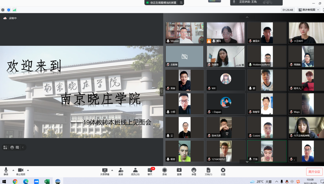Select Vincent's video thumbnail
Screen dimensions: 324x184
(185, 33)
